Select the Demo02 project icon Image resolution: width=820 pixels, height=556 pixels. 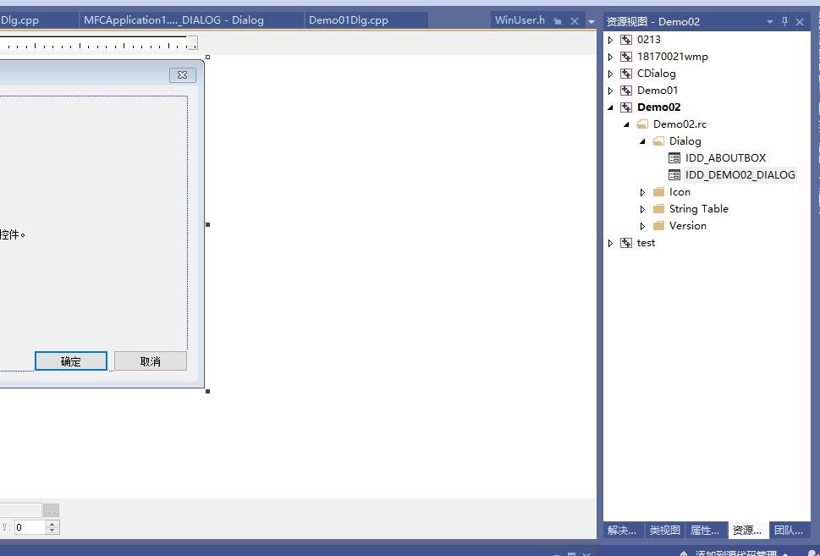click(x=626, y=107)
